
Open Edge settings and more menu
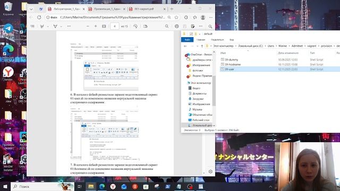tap(211, 18)
